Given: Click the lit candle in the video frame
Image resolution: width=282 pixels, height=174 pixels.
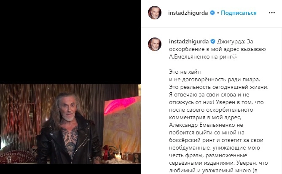Looking at the screenshot, I should tap(118, 157).
